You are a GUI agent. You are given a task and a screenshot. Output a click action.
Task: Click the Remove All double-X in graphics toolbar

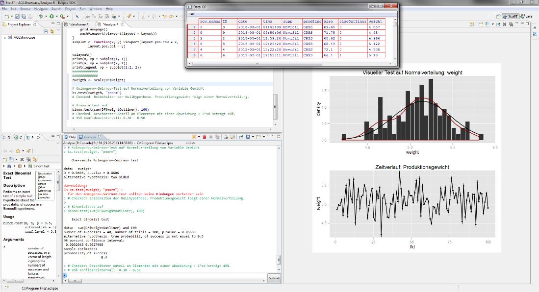511,24
